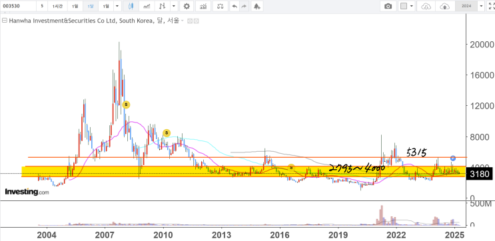
Task: Click the 2010 time axis label
Action: (x=163, y=235)
